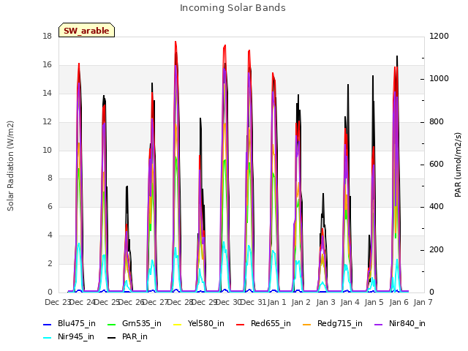Image resolution: width=468 pixels, height=351 pixels.
Task: Click the yellow Yel580_in legend swatch
Action: pyautogui.click(x=177, y=324)
